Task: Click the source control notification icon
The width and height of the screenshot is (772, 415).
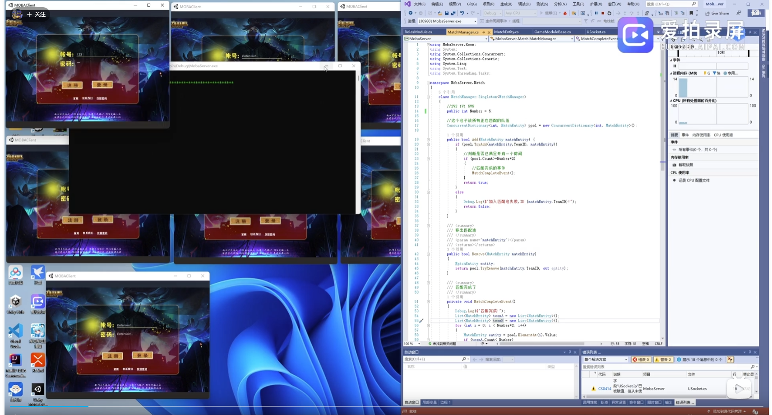Action: pos(755,411)
